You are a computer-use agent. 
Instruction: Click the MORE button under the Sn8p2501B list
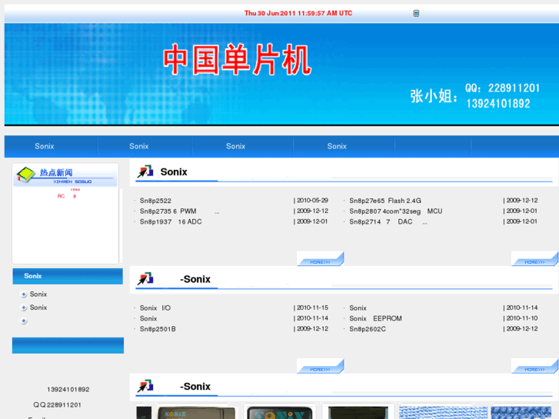click(320, 366)
